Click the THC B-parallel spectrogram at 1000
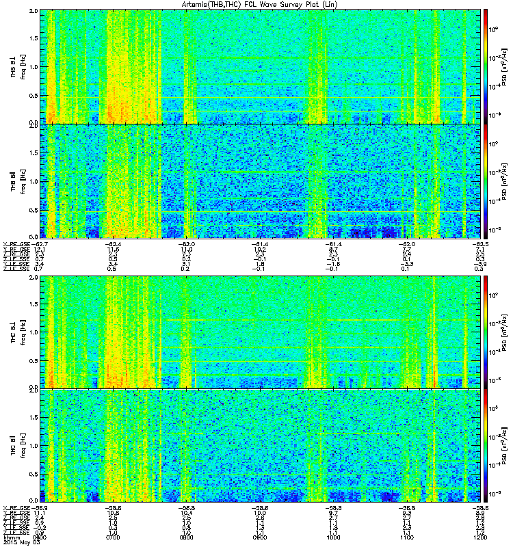Viewport: 513px width, 547px height. [x=333, y=446]
